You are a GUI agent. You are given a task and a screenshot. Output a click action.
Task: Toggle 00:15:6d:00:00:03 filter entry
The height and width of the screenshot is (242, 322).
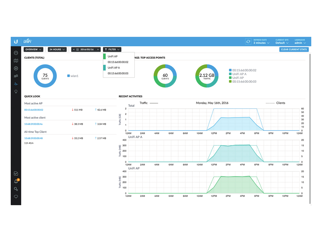[x=119, y=73]
